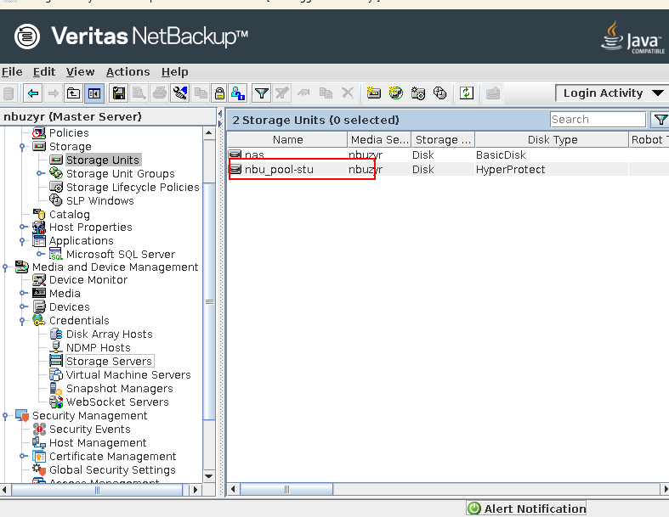Click the Save floppy disk toolbar icon
Screen dimensions: 669x517
(x=119, y=93)
